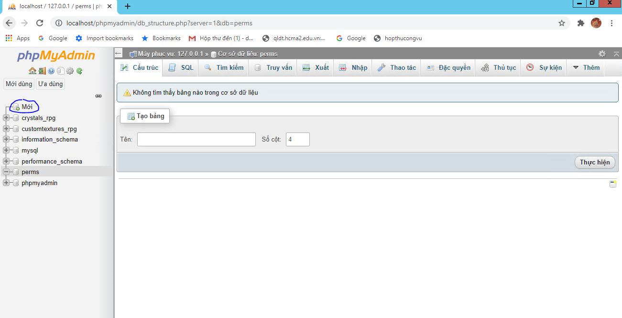Open the Thêm more-tabs dropdown
The width and height of the screenshot is (622, 318).
pyautogui.click(x=586, y=67)
